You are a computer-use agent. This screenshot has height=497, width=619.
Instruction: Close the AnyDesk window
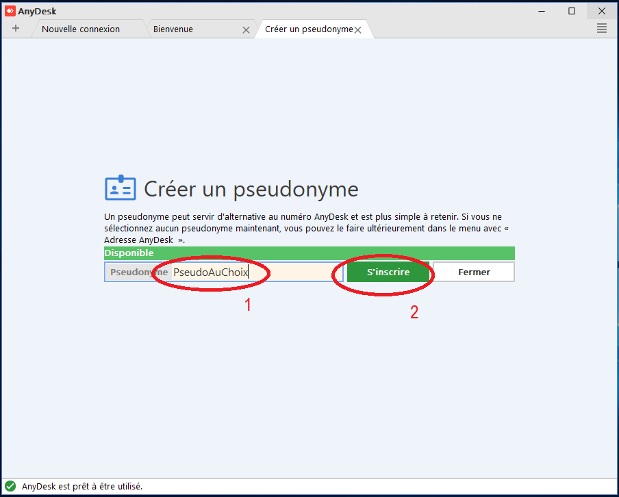point(602,11)
